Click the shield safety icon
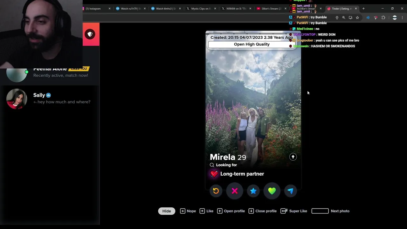407x229 pixels. 90,34
